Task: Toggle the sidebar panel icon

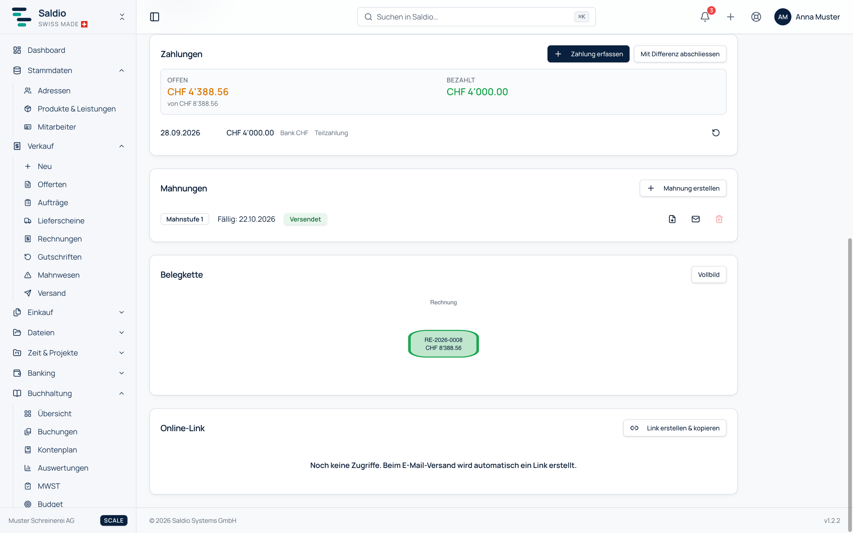Action: point(155,17)
